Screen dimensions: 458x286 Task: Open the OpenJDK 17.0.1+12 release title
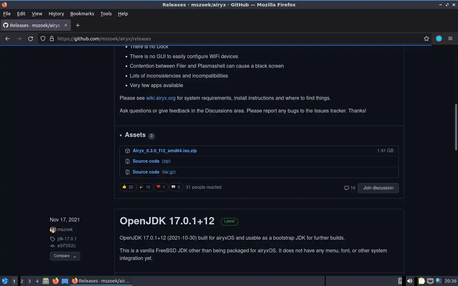[167, 221]
